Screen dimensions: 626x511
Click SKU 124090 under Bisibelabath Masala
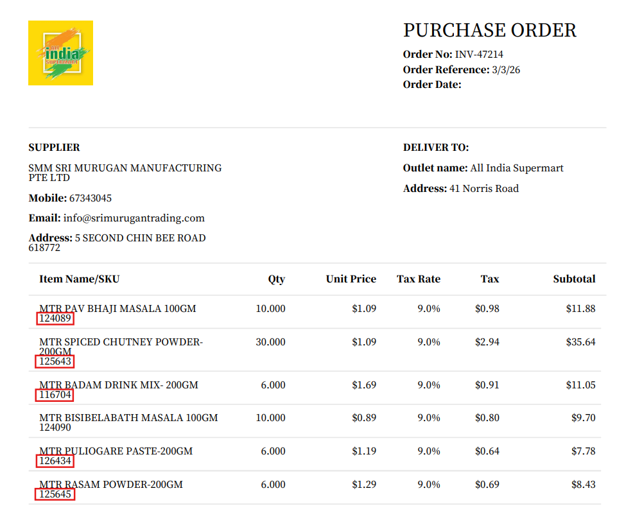pyautogui.click(x=55, y=428)
